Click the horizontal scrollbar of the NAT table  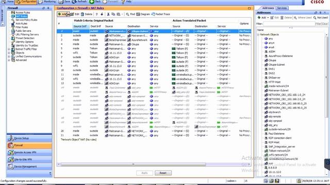point(133,164)
